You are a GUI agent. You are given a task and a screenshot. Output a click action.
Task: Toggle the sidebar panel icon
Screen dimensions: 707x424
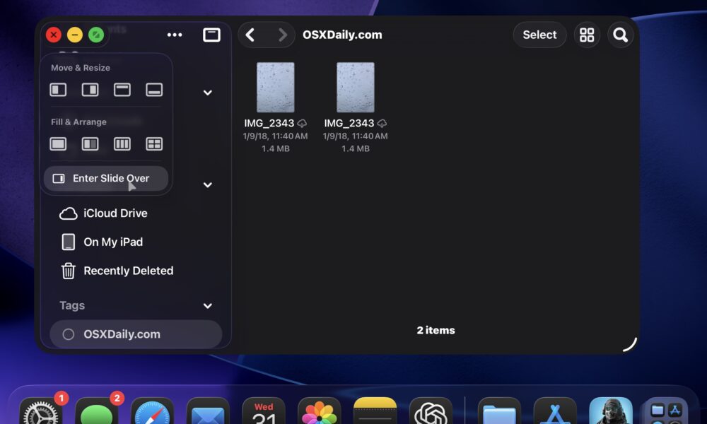point(211,35)
